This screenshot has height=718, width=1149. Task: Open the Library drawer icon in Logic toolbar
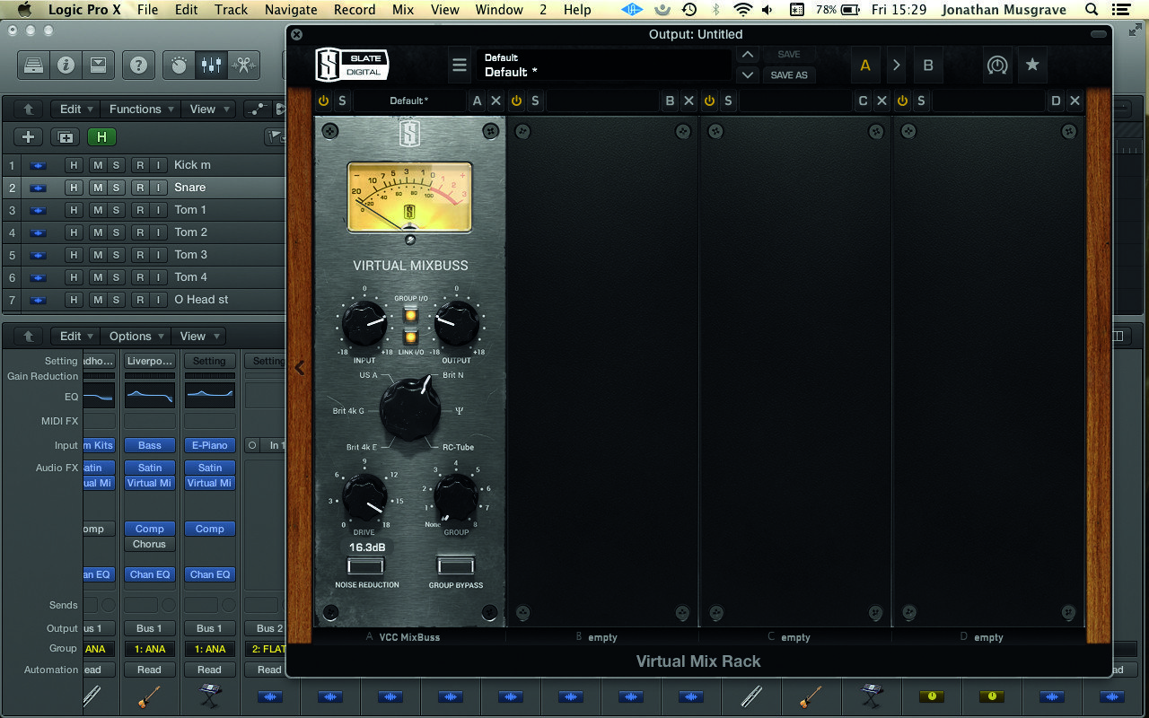pyautogui.click(x=34, y=65)
